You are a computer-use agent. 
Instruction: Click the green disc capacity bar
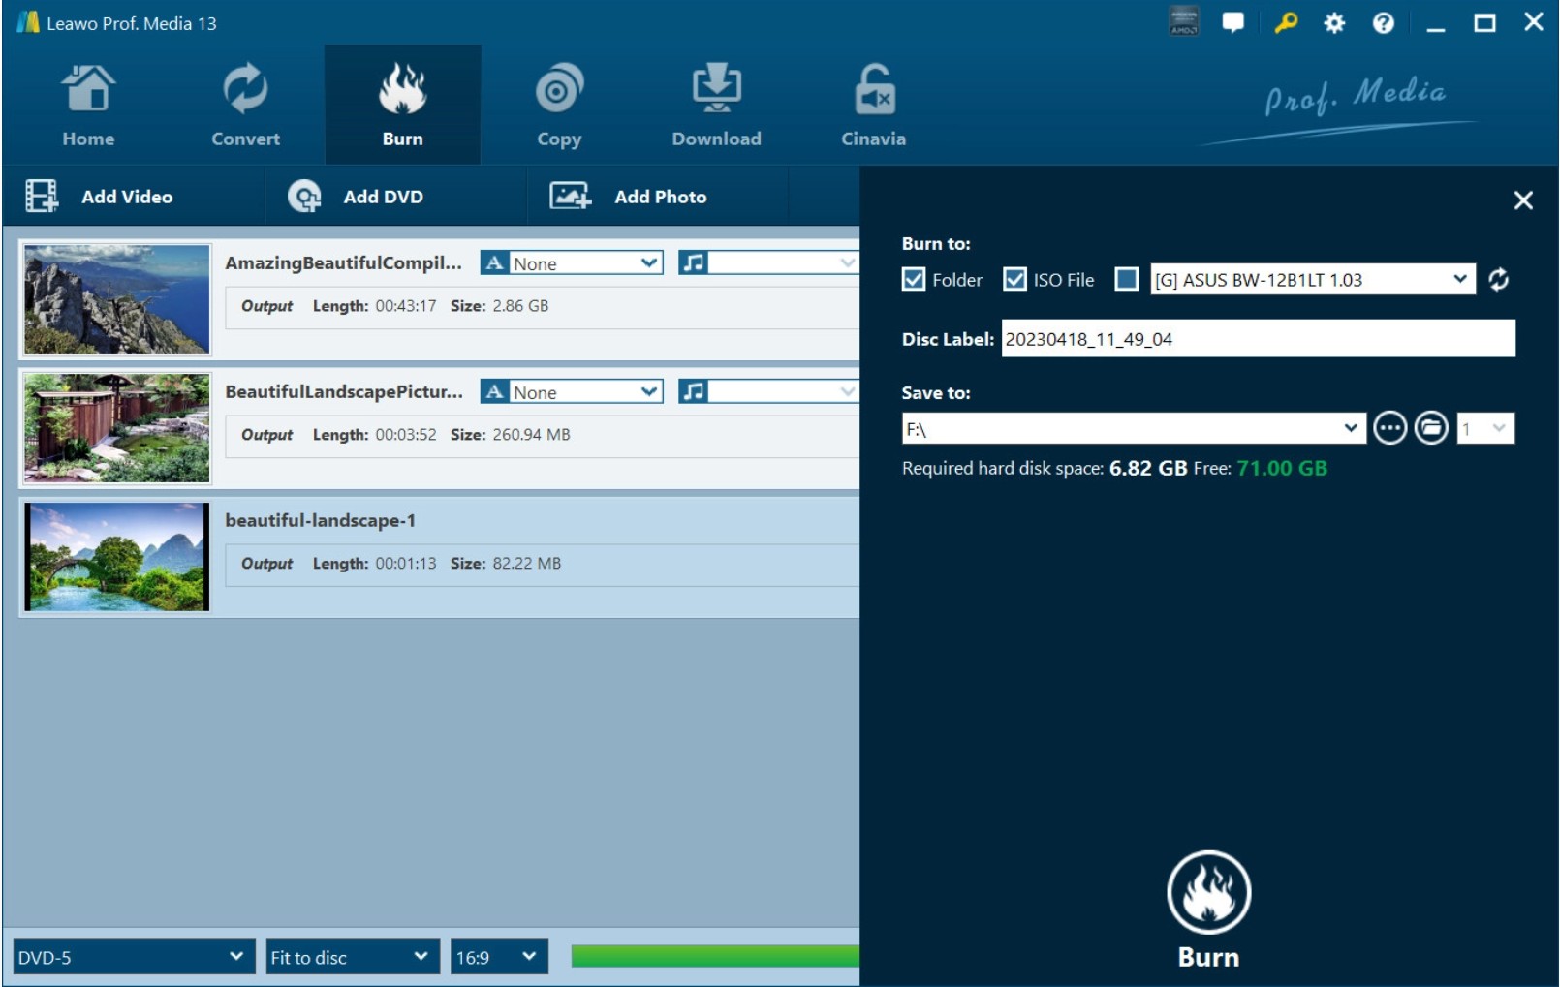coord(714,956)
